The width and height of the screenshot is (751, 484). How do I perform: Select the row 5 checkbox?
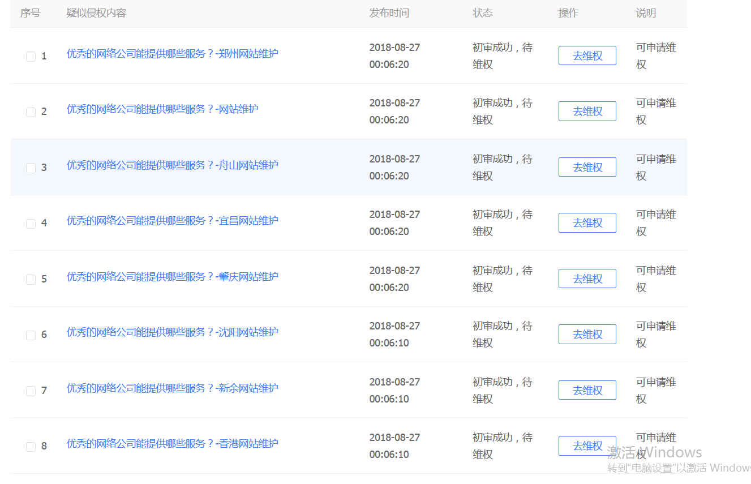click(31, 280)
